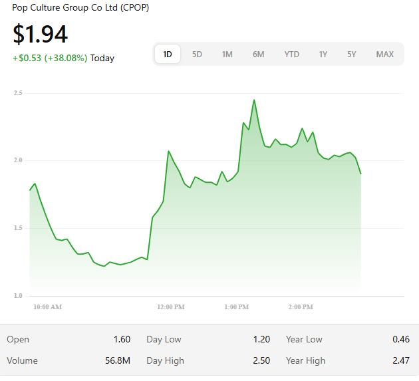Switch chart to 5D range
Screen dimensions: 419x381
tap(198, 55)
